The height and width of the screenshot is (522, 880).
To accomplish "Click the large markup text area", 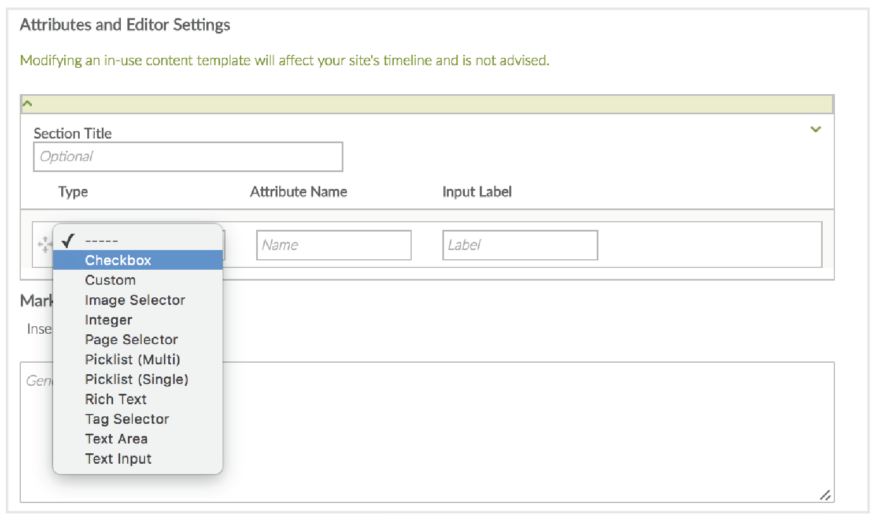I will pyautogui.click(x=520, y=432).
